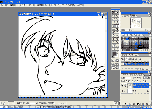The width and height of the screenshot is (152, 109).
Task: Switch to the チャンネル tab
Action: (133, 75)
